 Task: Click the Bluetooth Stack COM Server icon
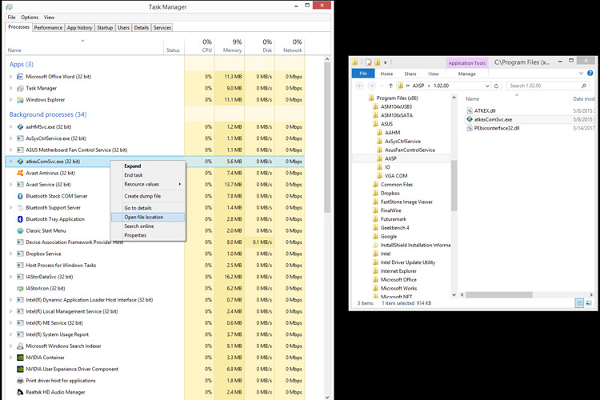click(x=20, y=196)
